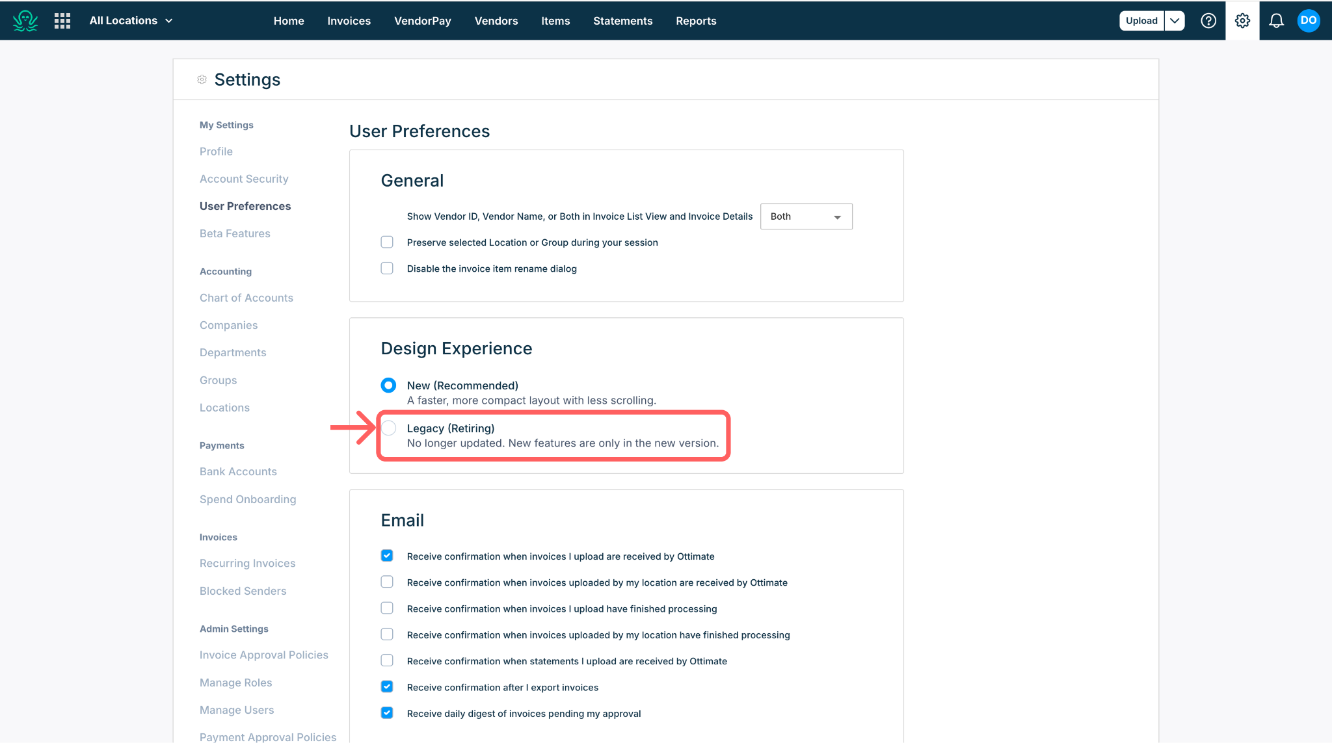Open Blocked Senders settings

[x=243, y=591]
